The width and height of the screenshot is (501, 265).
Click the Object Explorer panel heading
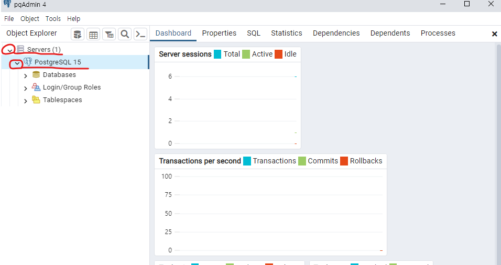[x=31, y=33]
